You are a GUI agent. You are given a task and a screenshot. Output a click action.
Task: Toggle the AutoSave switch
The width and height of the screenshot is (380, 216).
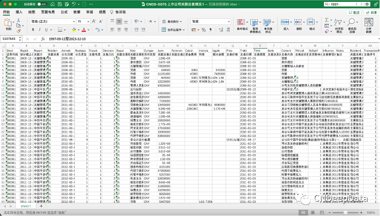point(42,4)
